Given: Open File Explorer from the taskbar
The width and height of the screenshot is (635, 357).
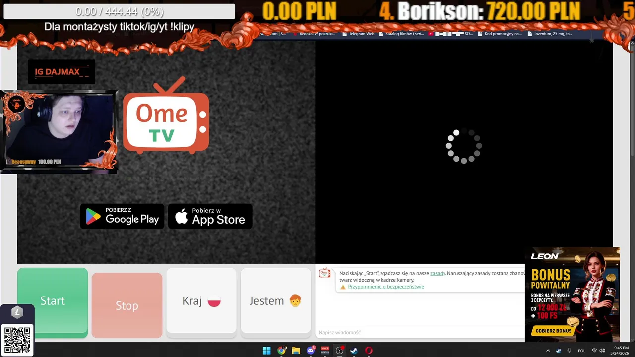Looking at the screenshot, I should tap(296, 351).
